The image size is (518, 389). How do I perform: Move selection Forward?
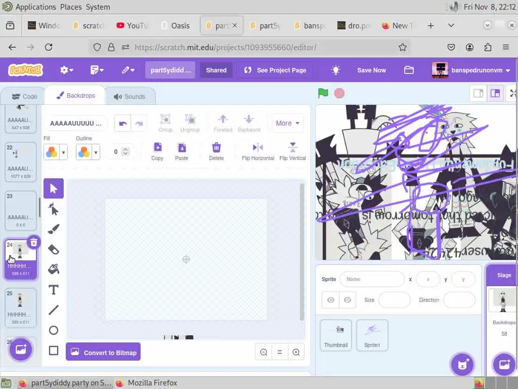point(223,123)
